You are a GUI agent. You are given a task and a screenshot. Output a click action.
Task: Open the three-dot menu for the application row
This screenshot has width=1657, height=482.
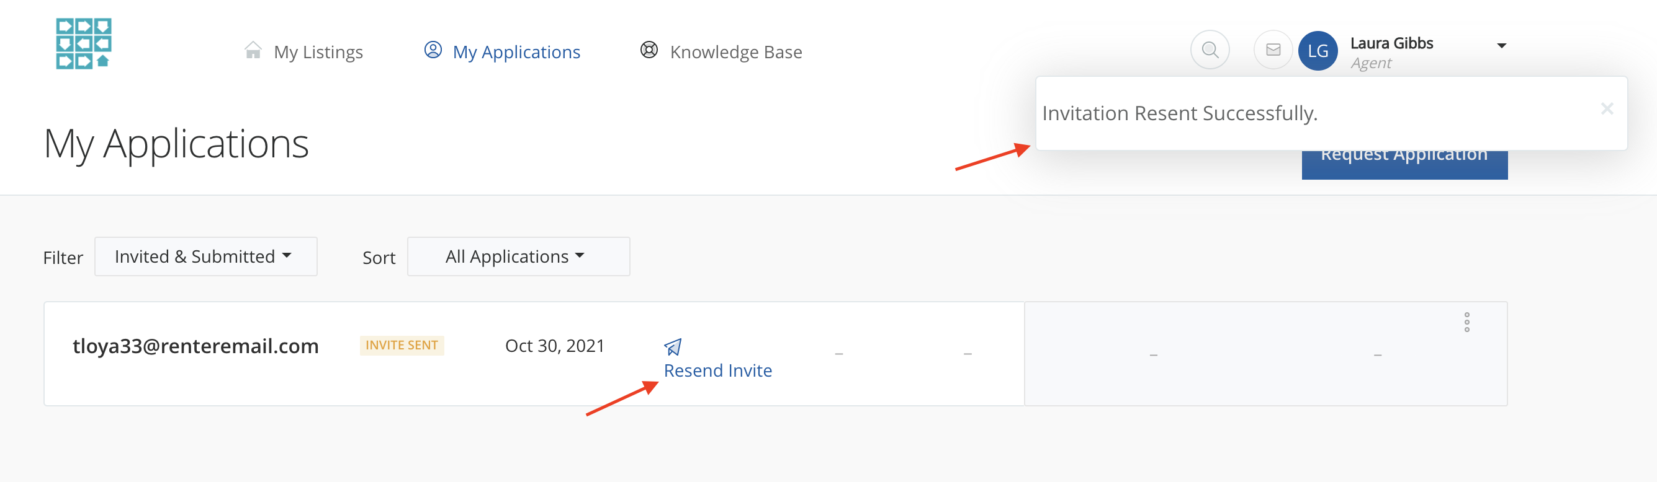(1466, 322)
